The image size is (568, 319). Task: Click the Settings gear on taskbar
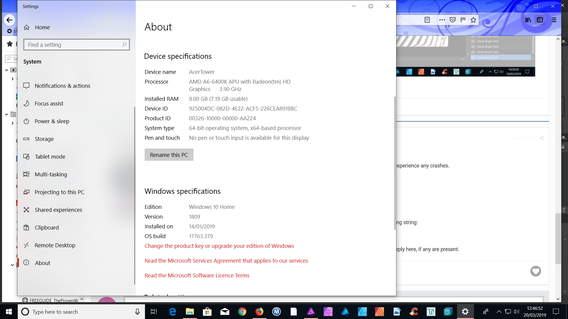click(x=465, y=312)
